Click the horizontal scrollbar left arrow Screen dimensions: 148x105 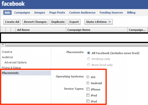click(x=3, y=44)
